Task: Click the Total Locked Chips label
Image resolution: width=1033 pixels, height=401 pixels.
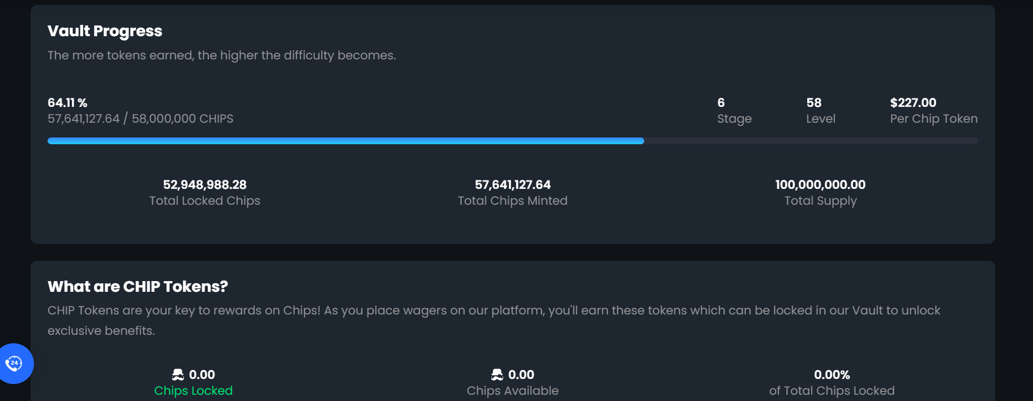Action: (204, 201)
